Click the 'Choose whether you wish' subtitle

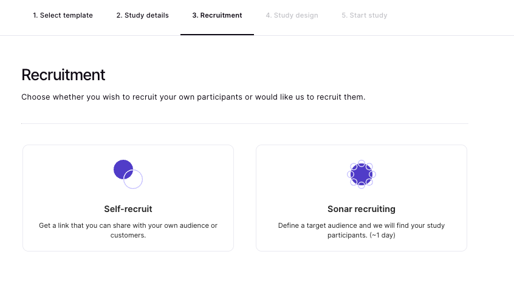(x=193, y=97)
